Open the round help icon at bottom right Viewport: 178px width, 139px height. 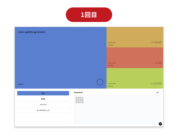tap(160, 124)
